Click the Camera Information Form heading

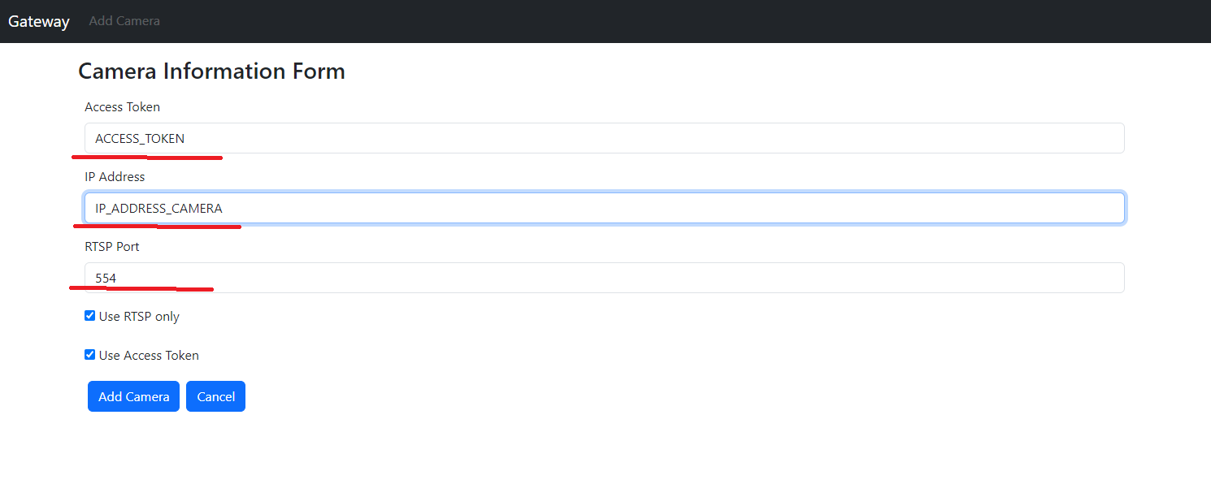pyautogui.click(x=211, y=71)
